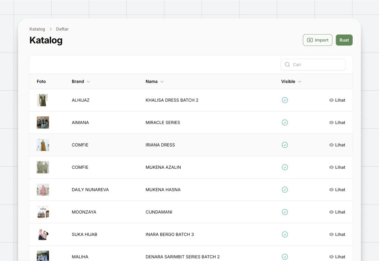The width and height of the screenshot is (379, 261).
Task: Click the search magnifier icon
Action: (287, 65)
